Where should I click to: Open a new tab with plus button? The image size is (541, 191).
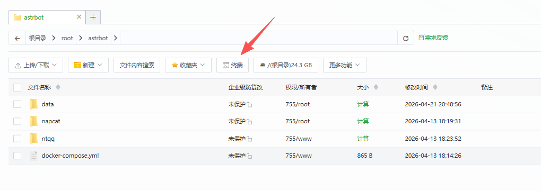click(x=93, y=17)
